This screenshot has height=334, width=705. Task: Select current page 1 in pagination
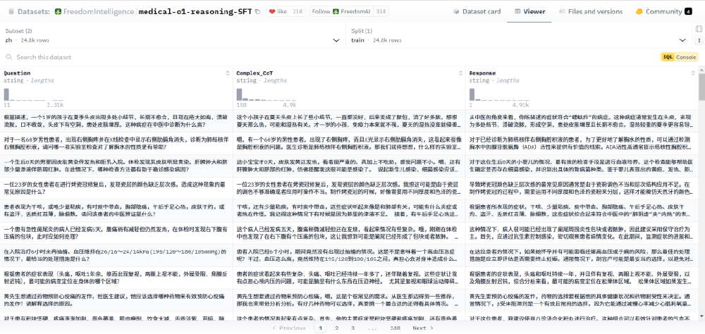click(x=320, y=328)
